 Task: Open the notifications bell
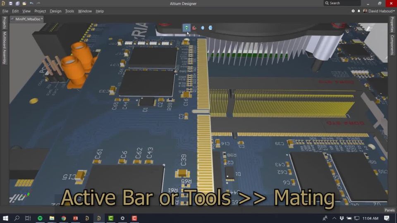(359, 11)
